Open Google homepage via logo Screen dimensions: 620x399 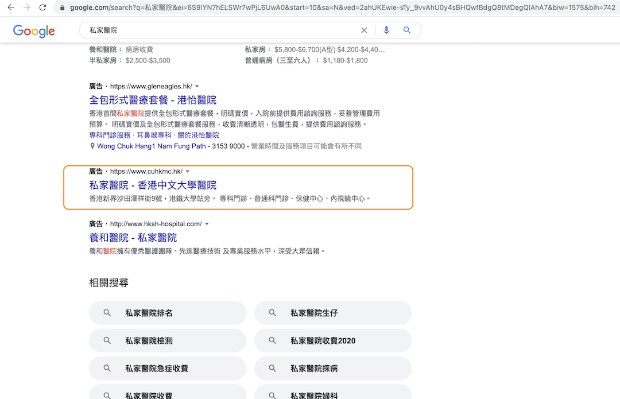[34, 31]
